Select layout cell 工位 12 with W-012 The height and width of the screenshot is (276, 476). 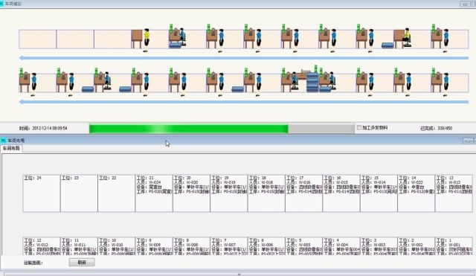pyautogui.click(x=42, y=246)
